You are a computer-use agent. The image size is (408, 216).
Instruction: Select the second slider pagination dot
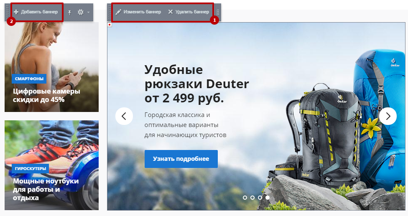pos(252,198)
